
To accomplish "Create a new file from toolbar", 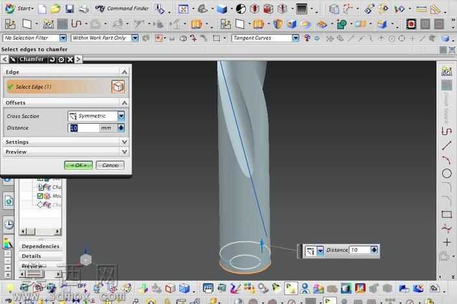I will coord(42,9).
